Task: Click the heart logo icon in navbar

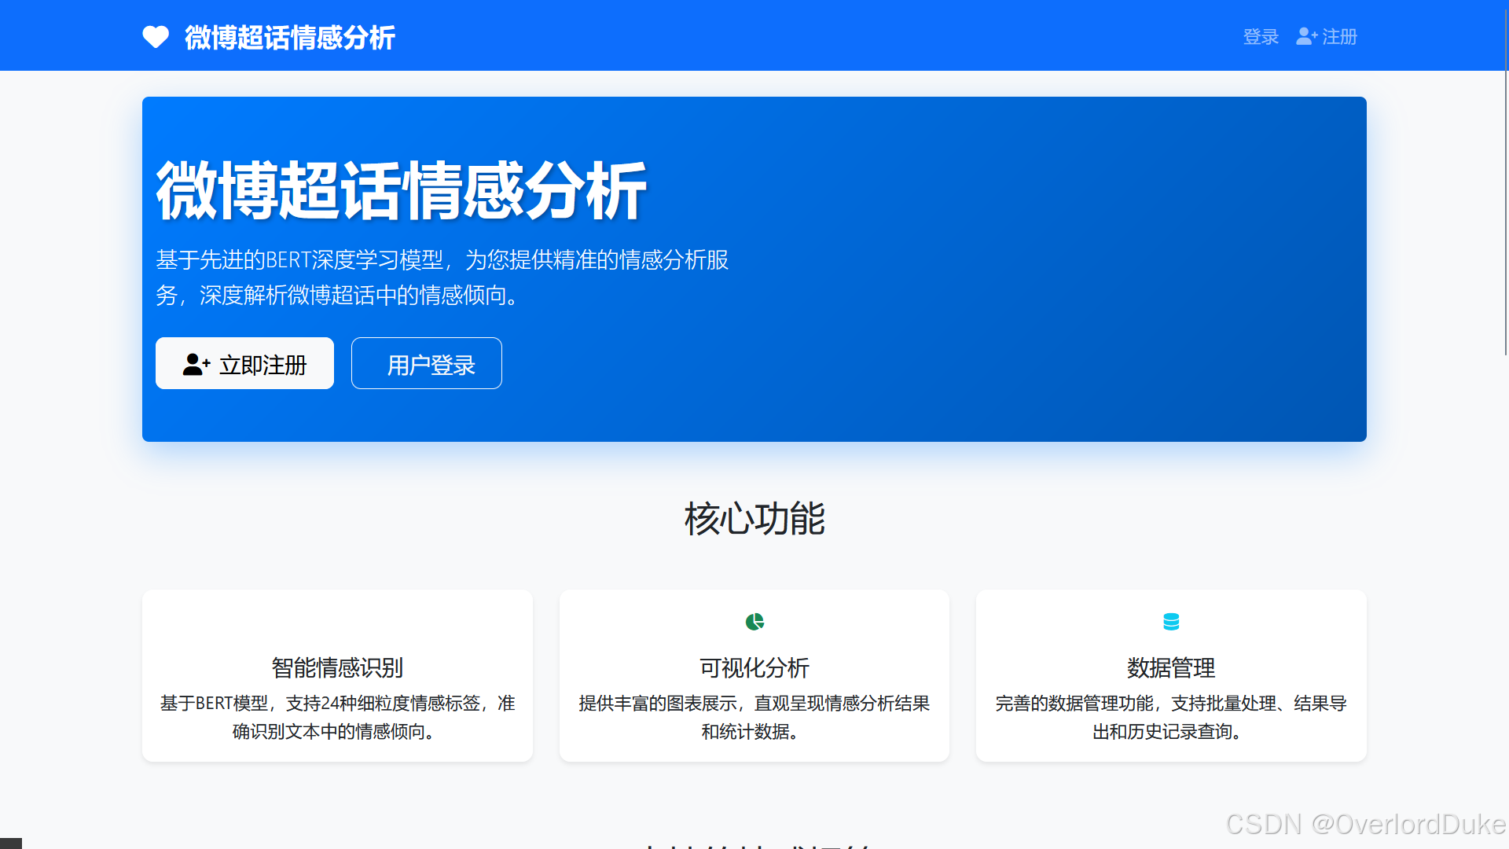Action: (x=156, y=37)
